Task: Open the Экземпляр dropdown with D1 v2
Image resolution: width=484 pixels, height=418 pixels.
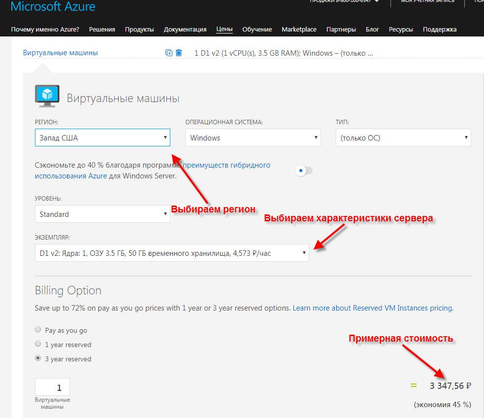Action: 172,253
